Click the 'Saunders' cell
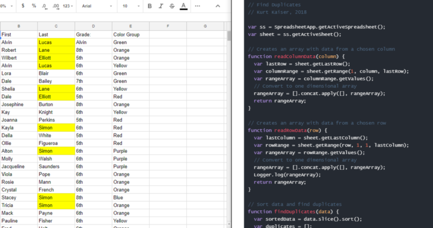 56,166
